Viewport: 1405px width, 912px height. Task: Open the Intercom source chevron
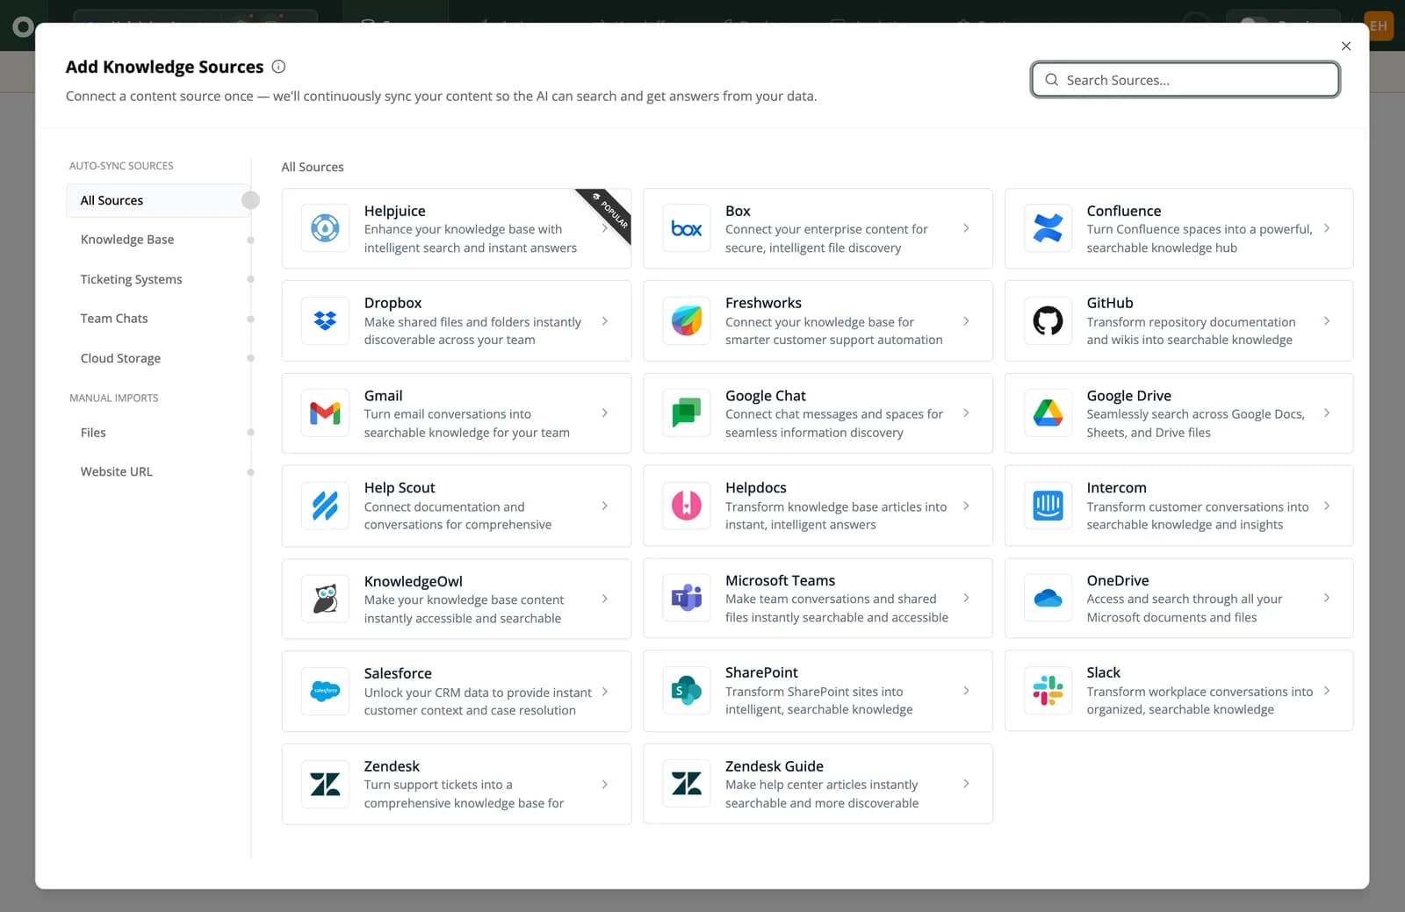click(x=1327, y=506)
